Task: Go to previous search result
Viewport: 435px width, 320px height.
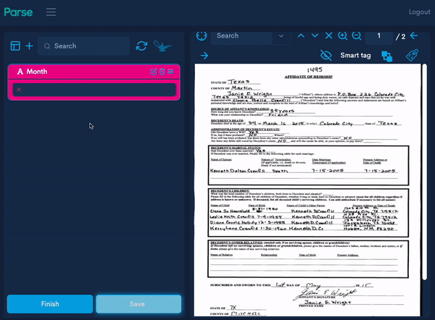Action: (301, 35)
